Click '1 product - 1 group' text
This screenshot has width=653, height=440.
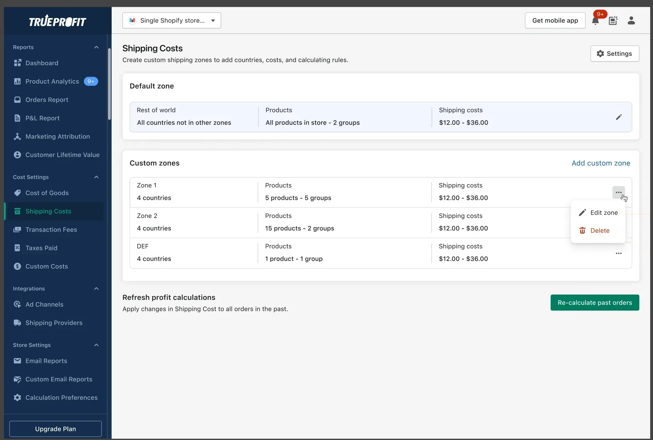pyautogui.click(x=294, y=259)
